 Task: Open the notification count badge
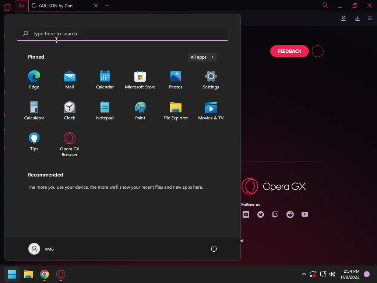point(367,274)
